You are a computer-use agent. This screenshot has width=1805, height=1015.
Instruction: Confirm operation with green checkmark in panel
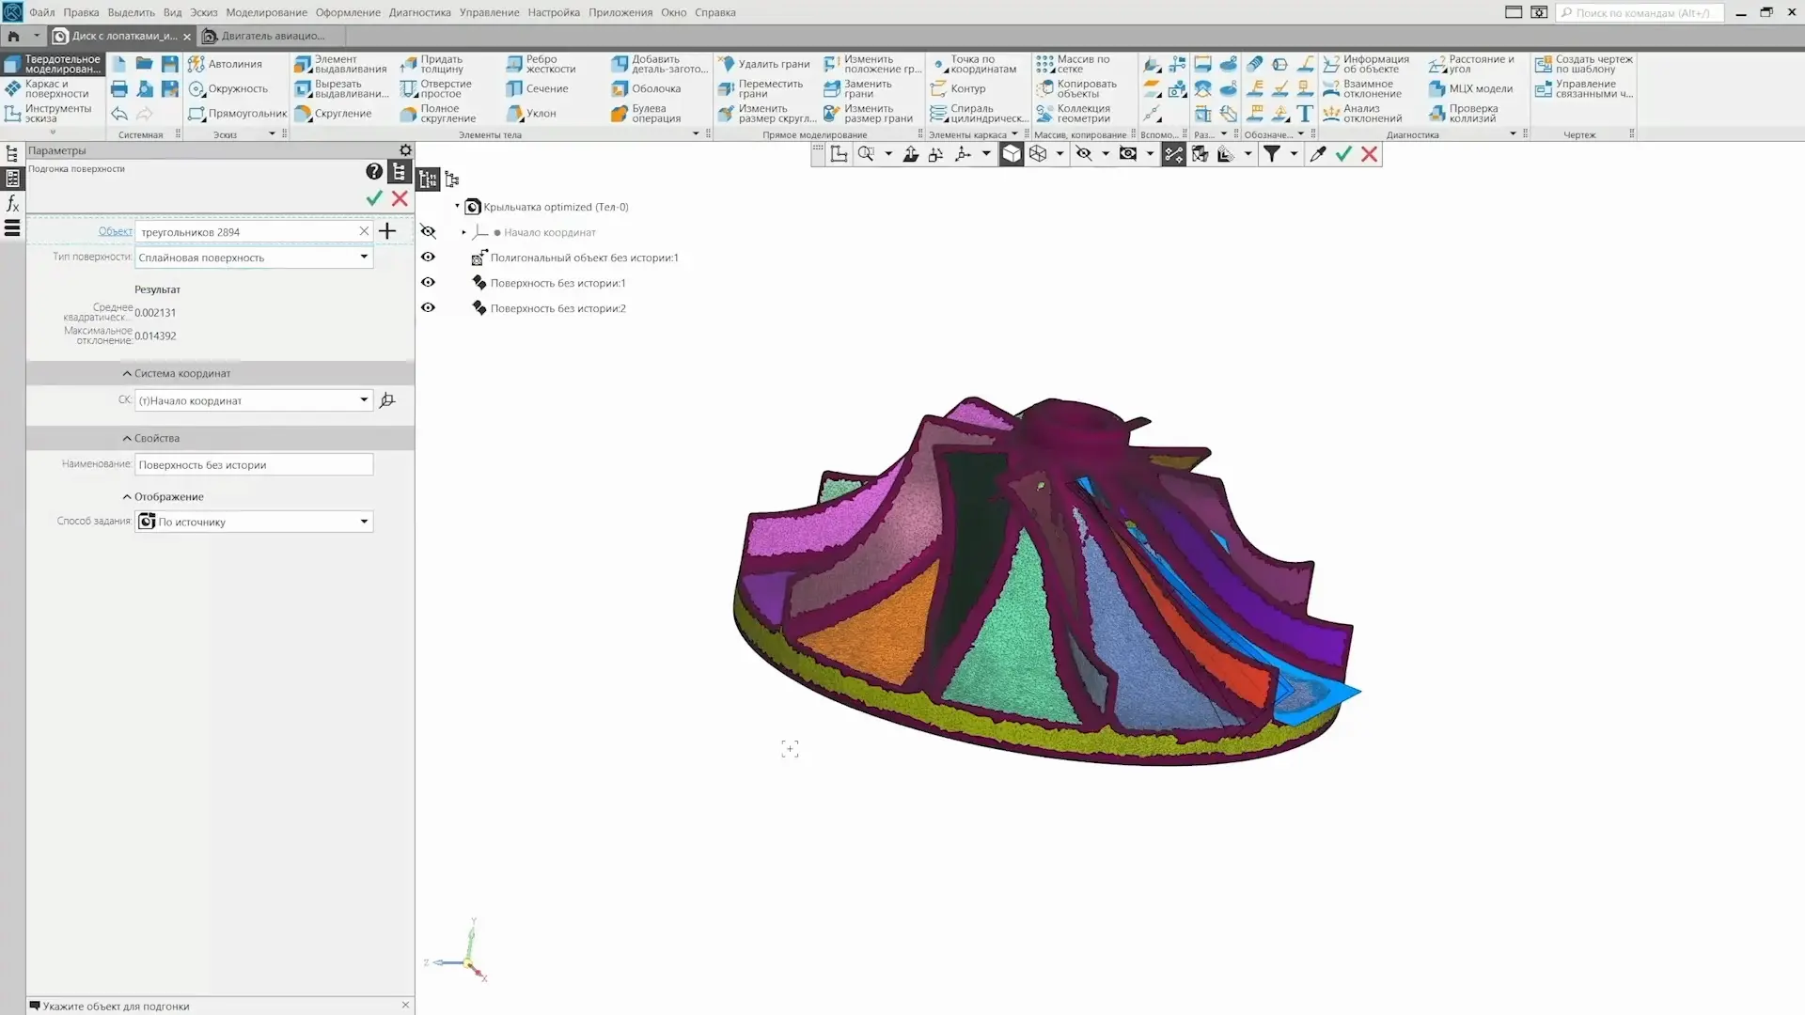[x=374, y=198]
